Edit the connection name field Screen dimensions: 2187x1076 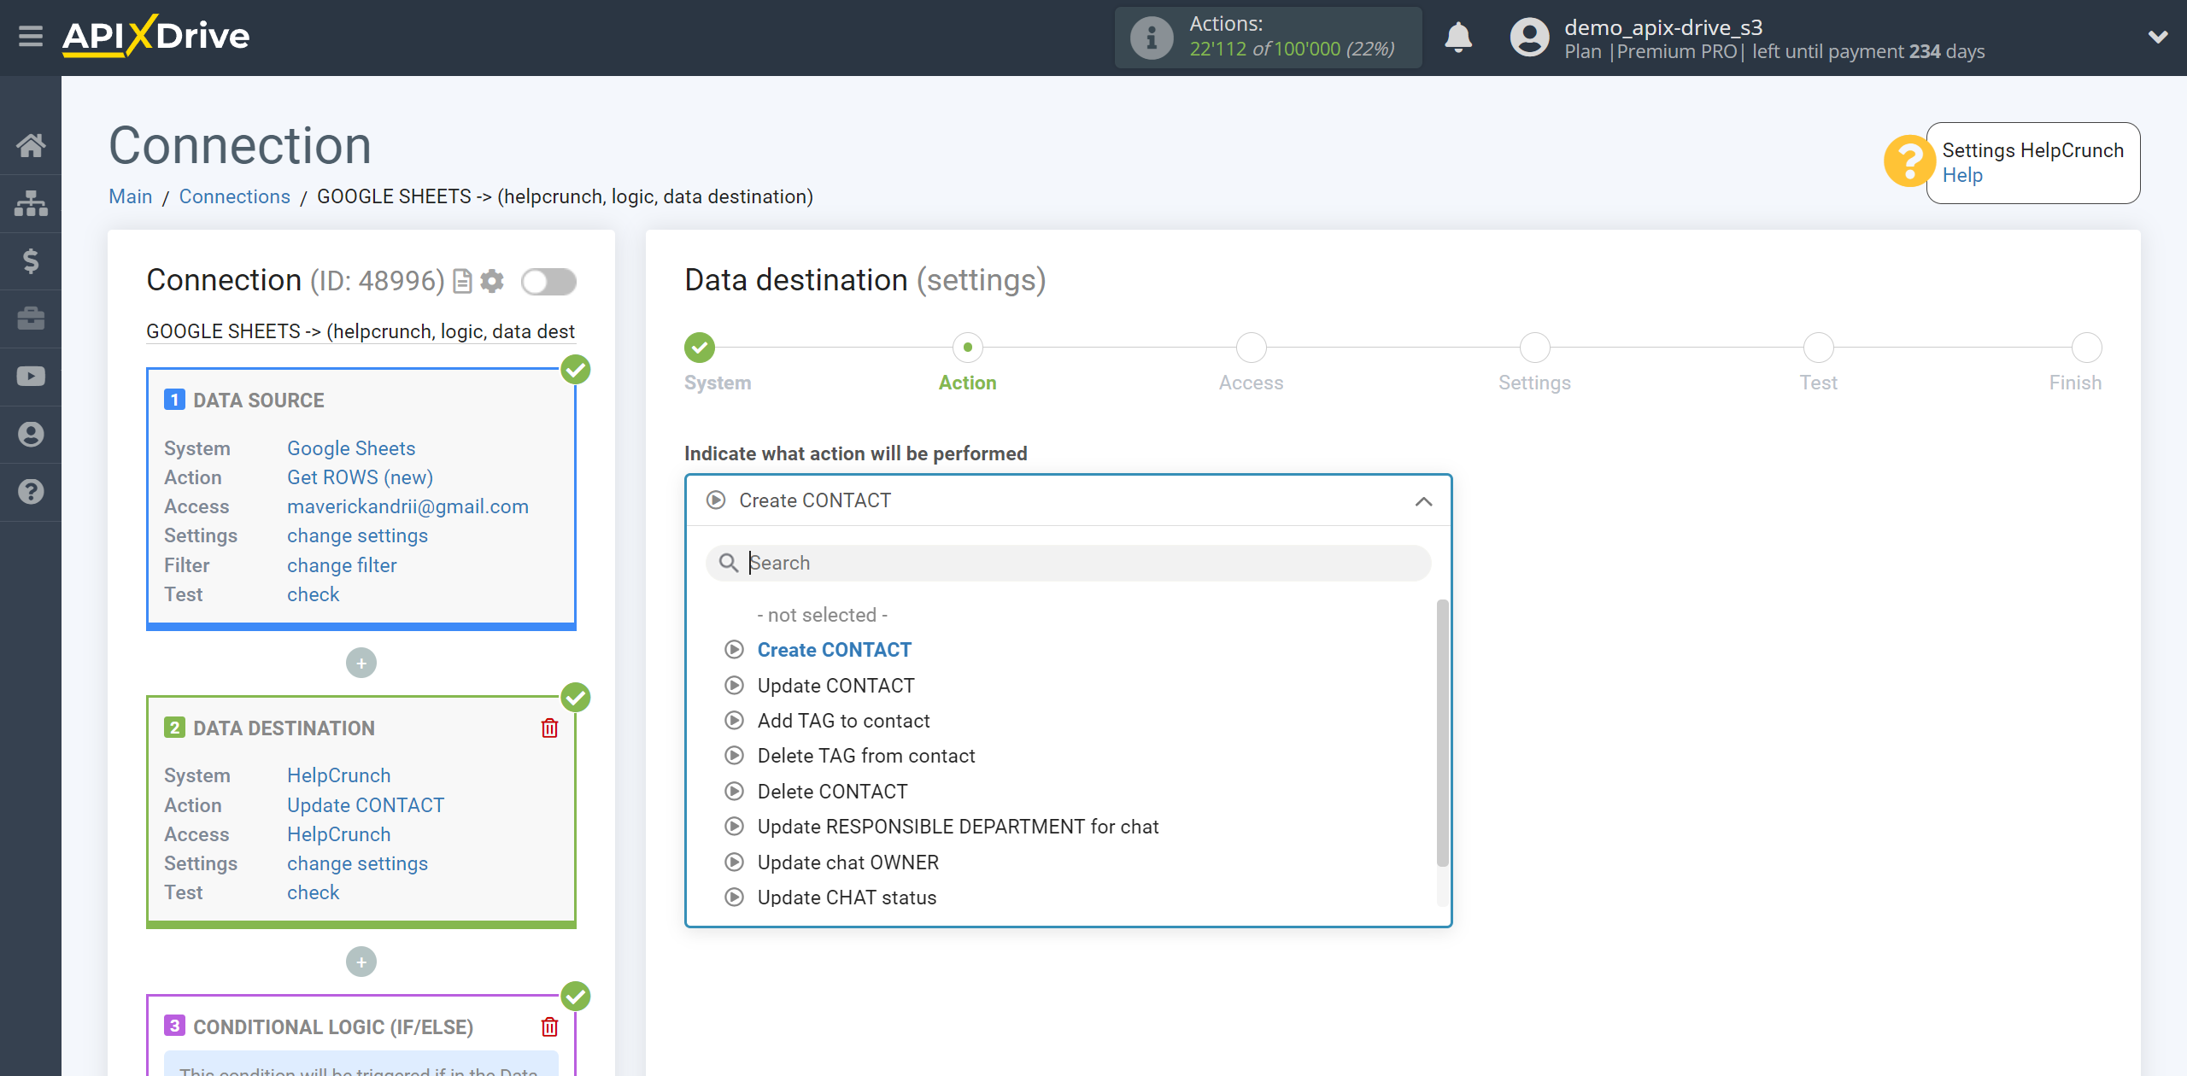361,331
